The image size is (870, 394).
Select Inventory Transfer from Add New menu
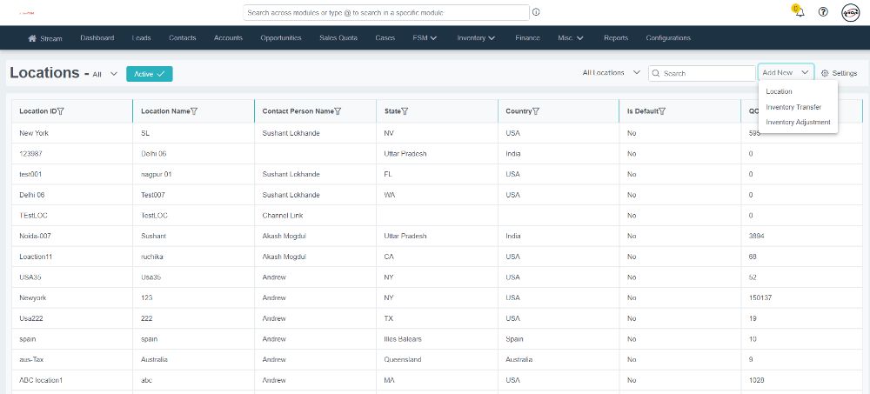pyautogui.click(x=793, y=107)
